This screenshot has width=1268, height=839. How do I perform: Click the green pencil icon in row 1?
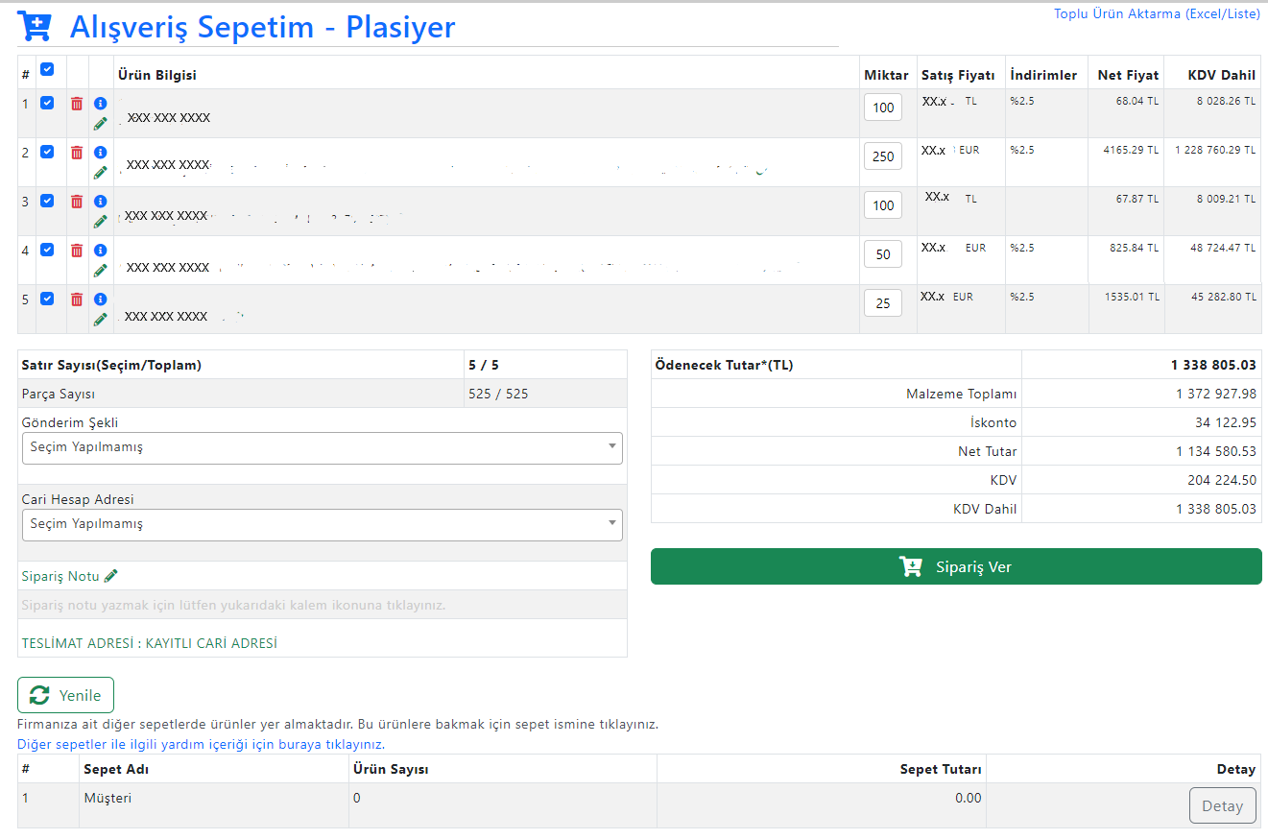tap(101, 124)
